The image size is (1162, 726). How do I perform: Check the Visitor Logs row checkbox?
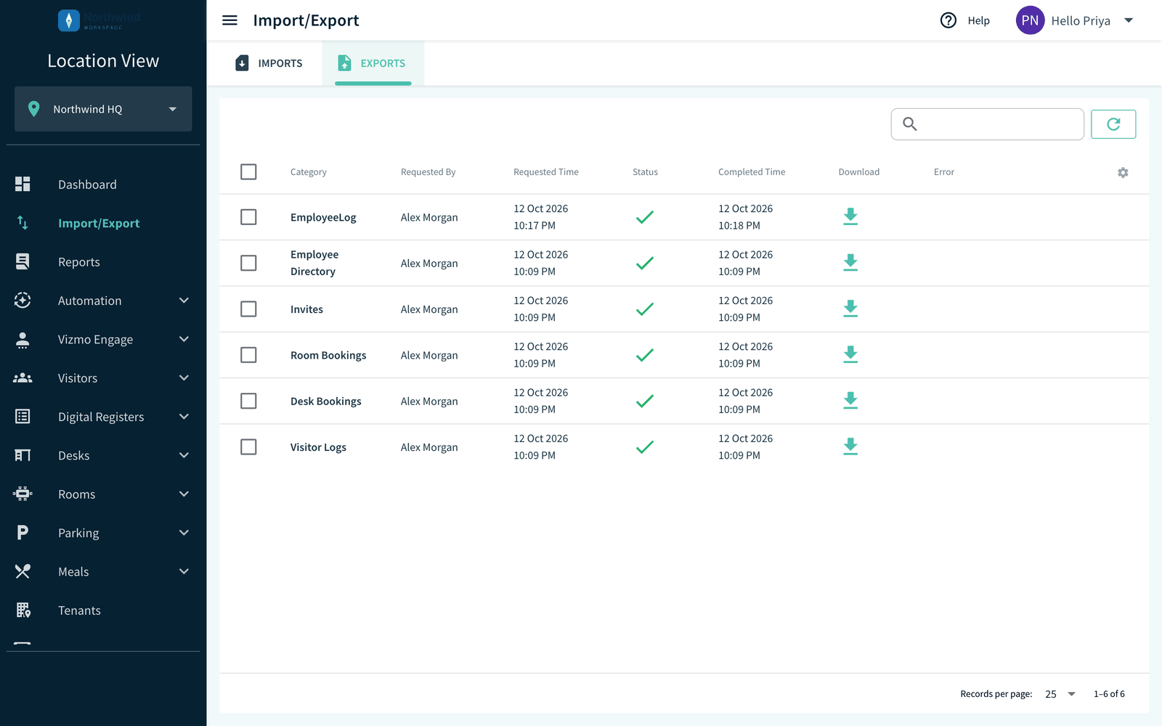click(248, 446)
